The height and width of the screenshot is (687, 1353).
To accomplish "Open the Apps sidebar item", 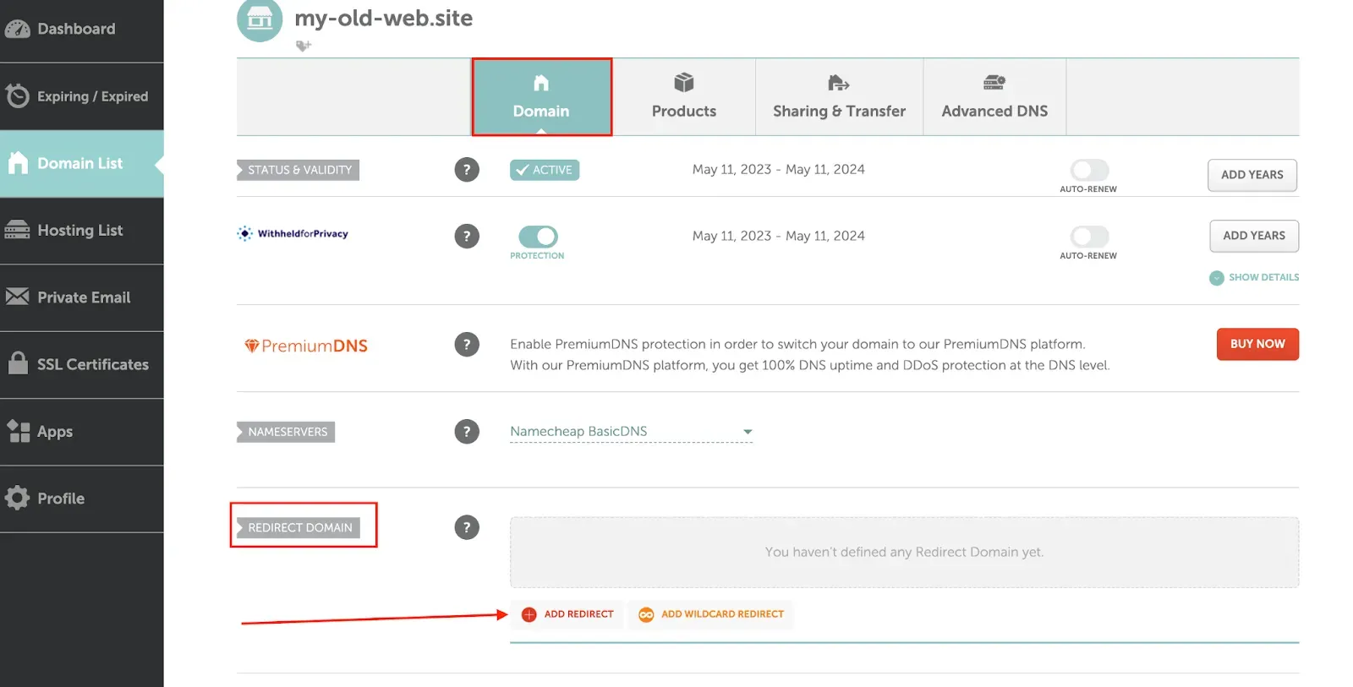I will coord(81,431).
